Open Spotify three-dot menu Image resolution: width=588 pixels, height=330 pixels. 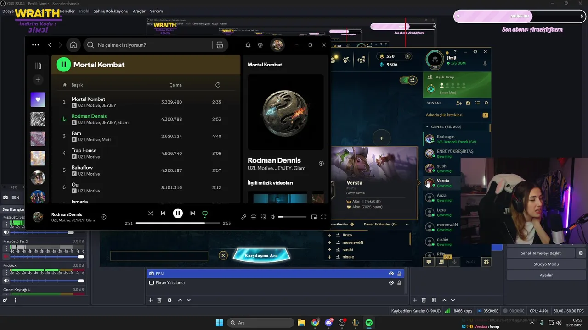(35, 45)
